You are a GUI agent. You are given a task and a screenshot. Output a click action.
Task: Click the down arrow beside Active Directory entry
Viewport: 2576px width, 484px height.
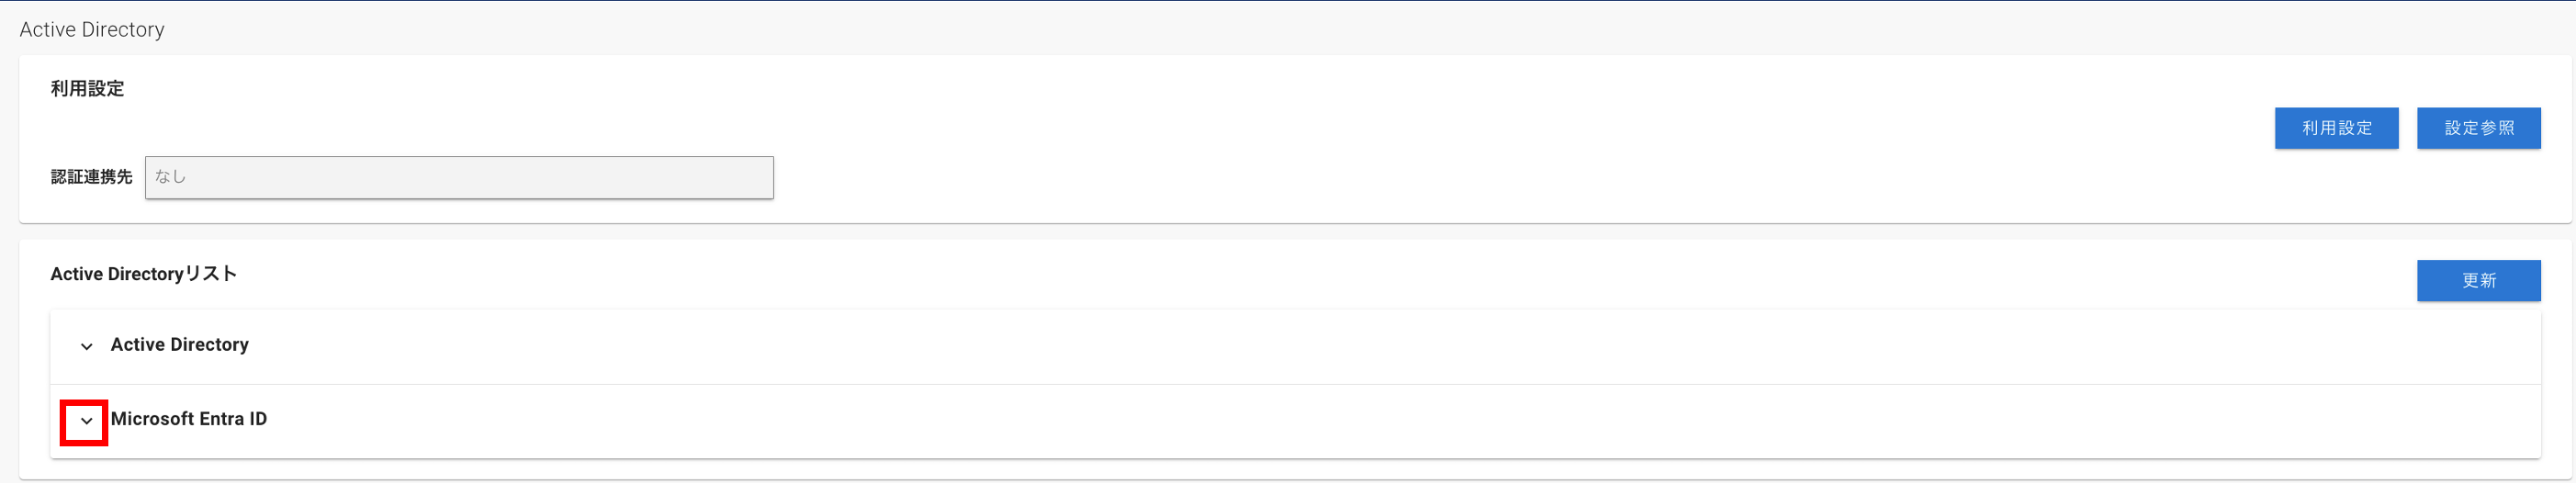tap(86, 346)
